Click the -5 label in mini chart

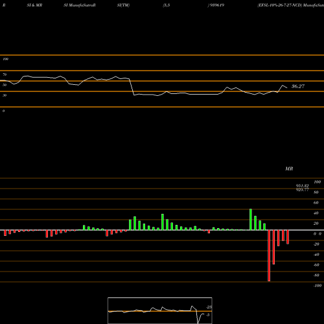point(208,315)
